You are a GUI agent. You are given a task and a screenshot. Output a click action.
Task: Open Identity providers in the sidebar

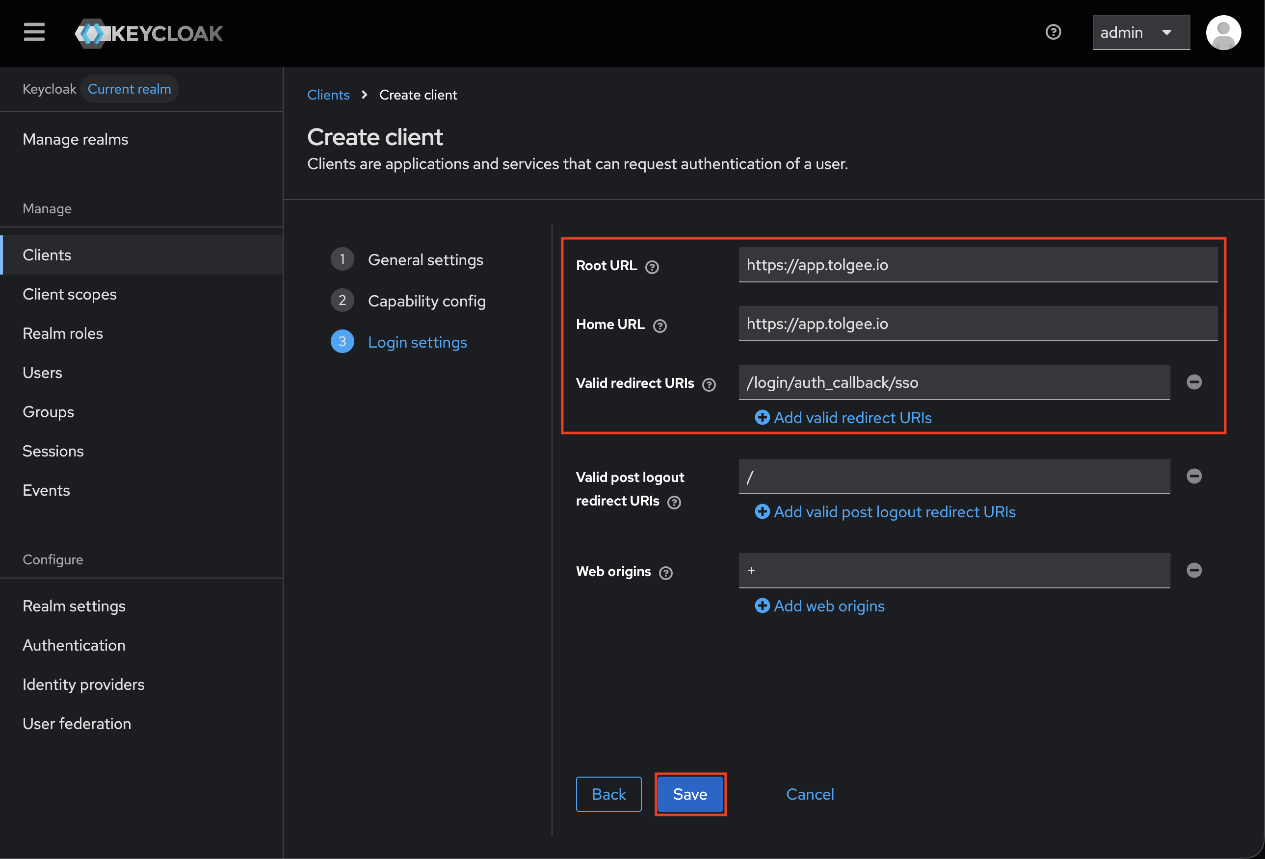click(x=83, y=684)
